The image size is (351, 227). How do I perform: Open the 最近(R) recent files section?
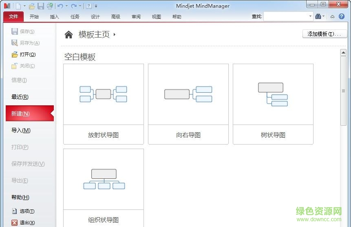(x=20, y=97)
